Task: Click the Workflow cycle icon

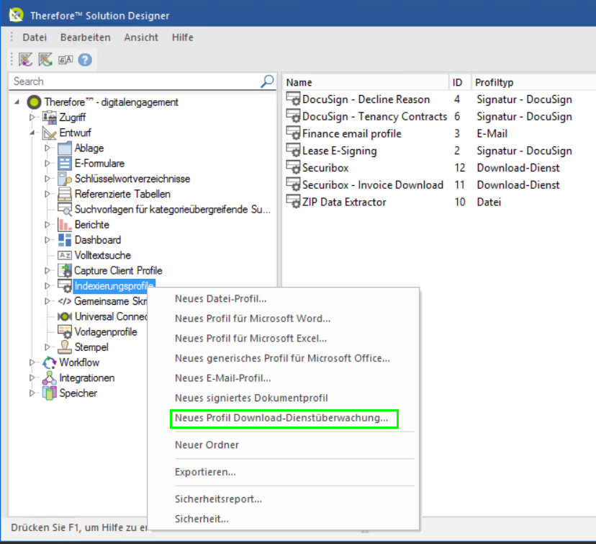Action: [x=50, y=362]
